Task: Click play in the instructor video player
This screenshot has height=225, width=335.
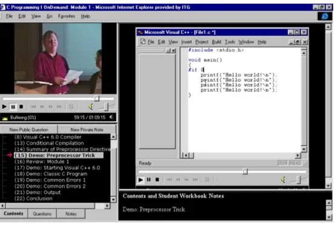Action: (4, 106)
